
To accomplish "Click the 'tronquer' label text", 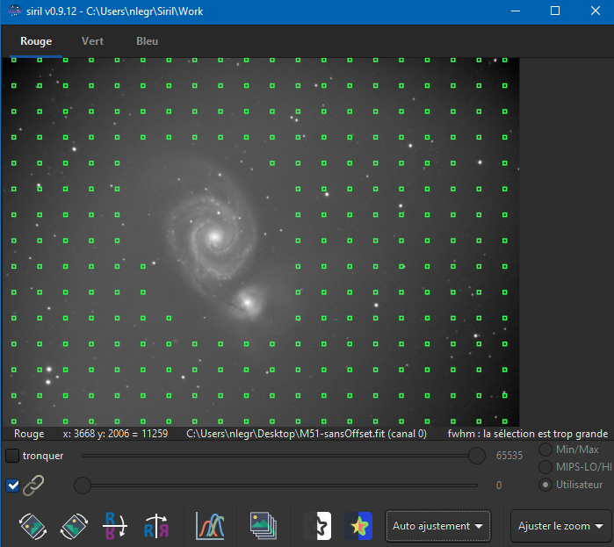I will click(43, 456).
